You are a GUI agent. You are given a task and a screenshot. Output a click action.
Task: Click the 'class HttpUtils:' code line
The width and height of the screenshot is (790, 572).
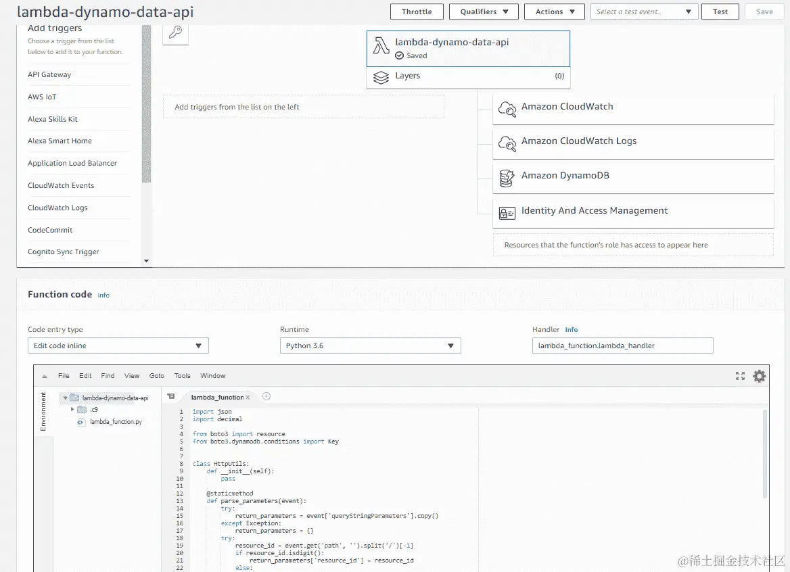(x=220, y=464)
